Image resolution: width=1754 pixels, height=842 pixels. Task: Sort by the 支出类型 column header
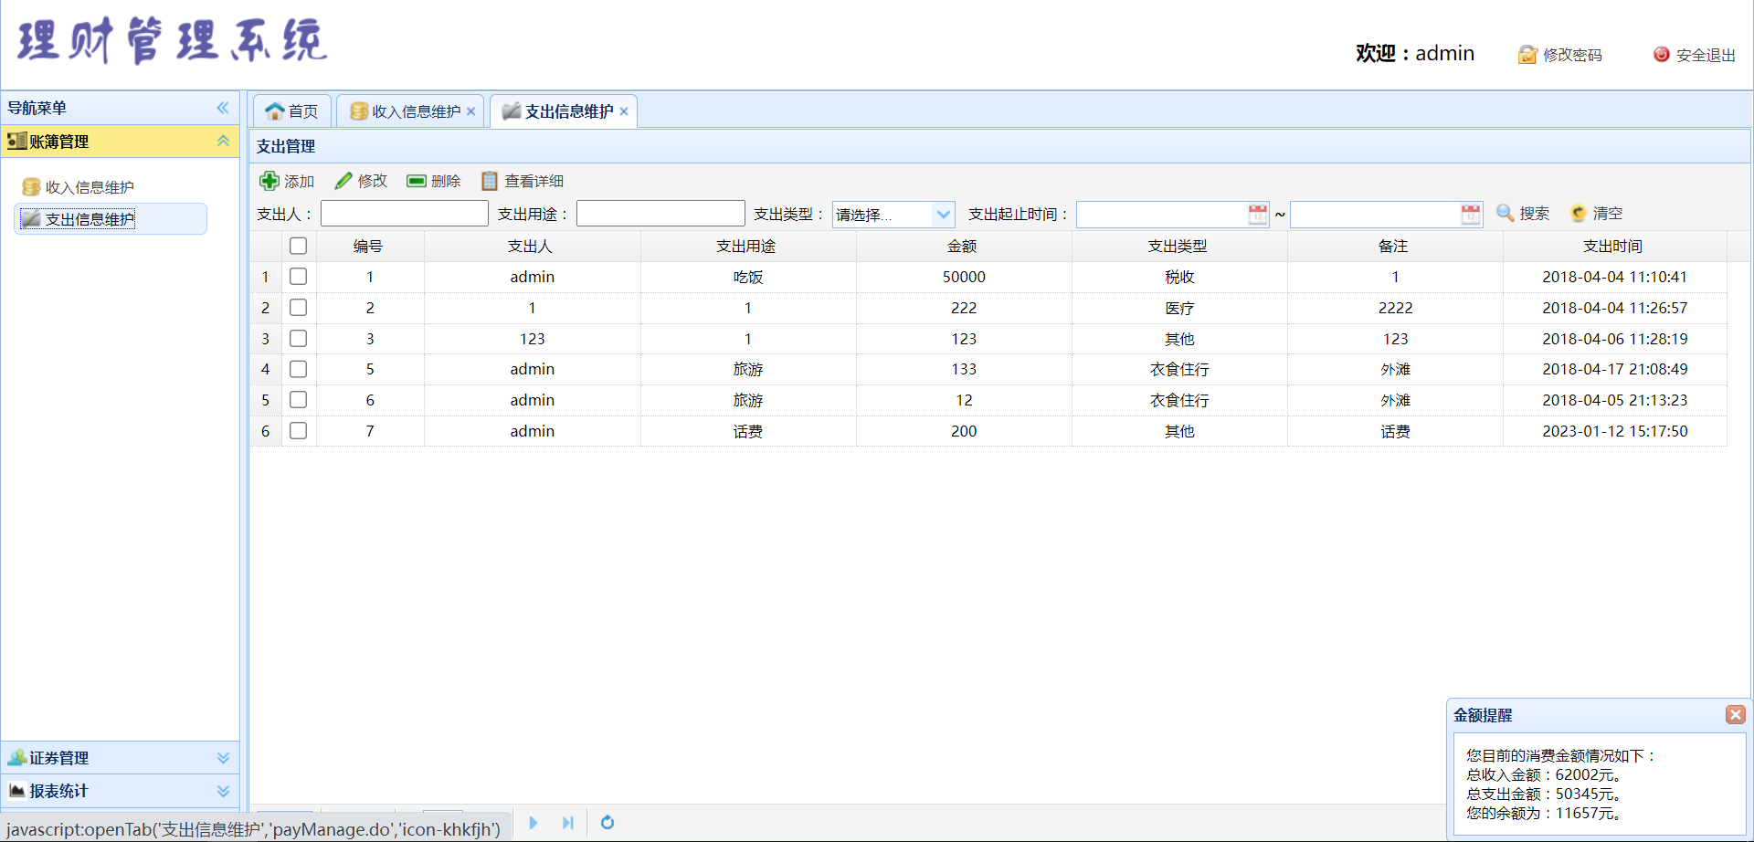[x=1178, y=247]
